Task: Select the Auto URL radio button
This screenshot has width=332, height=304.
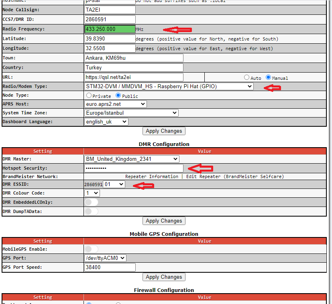Action: (x=246, y=77)
